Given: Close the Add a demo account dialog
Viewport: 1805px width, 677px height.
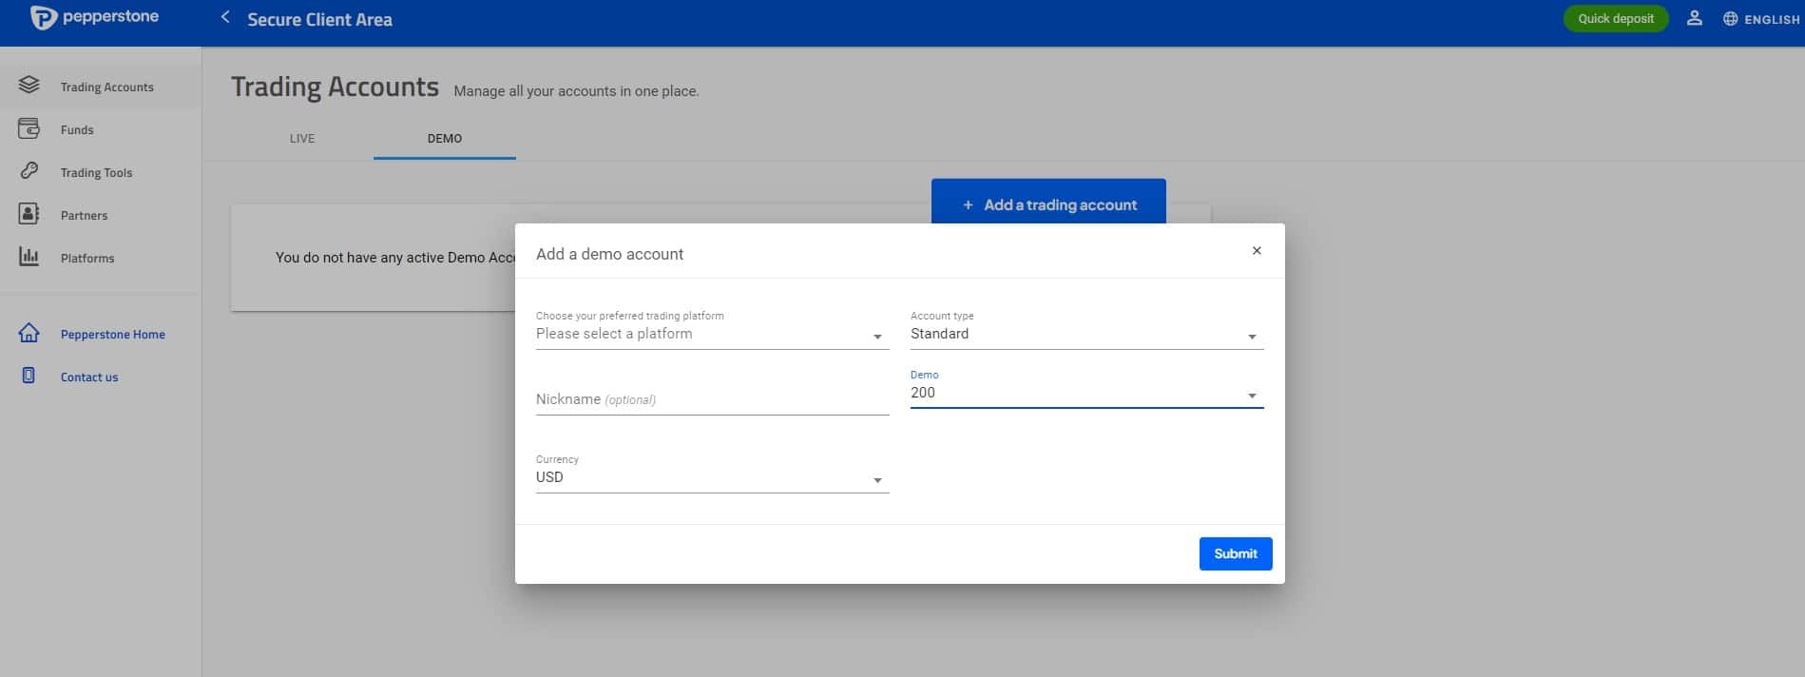Looking at the screenshot, I should click(x=1257, y=251).
